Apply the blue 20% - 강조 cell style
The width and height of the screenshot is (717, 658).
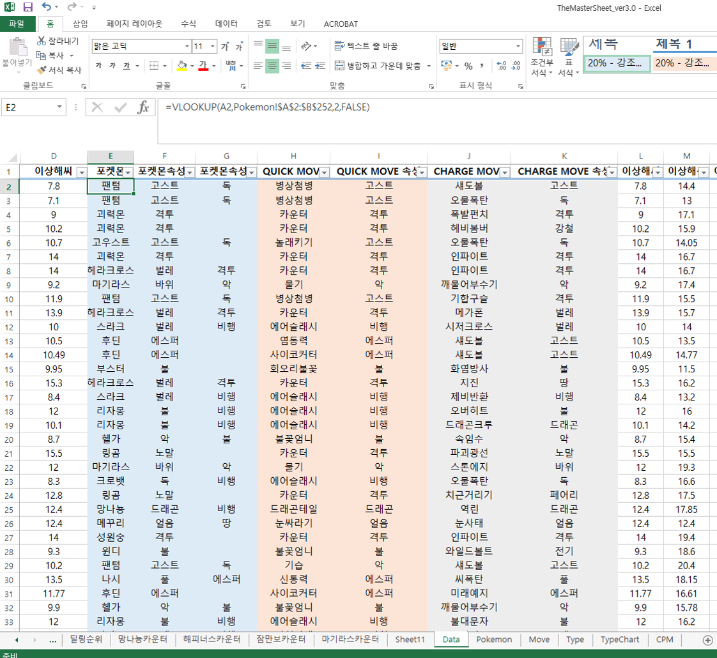(x=617, y=63)
